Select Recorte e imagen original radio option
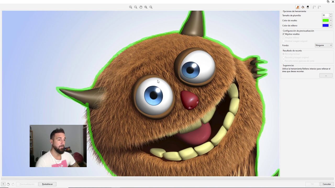This screenshot has height=188, width=335. [283, 57]
